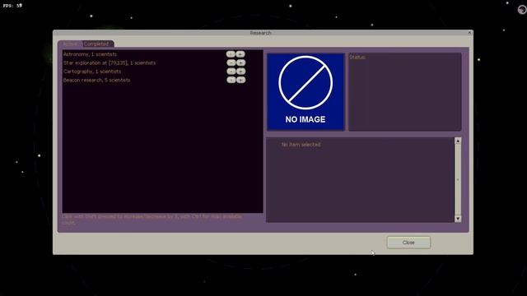Click description scrollbar up arrow
The height and width of the screenshot is (296, 527).
pos(458,141)
